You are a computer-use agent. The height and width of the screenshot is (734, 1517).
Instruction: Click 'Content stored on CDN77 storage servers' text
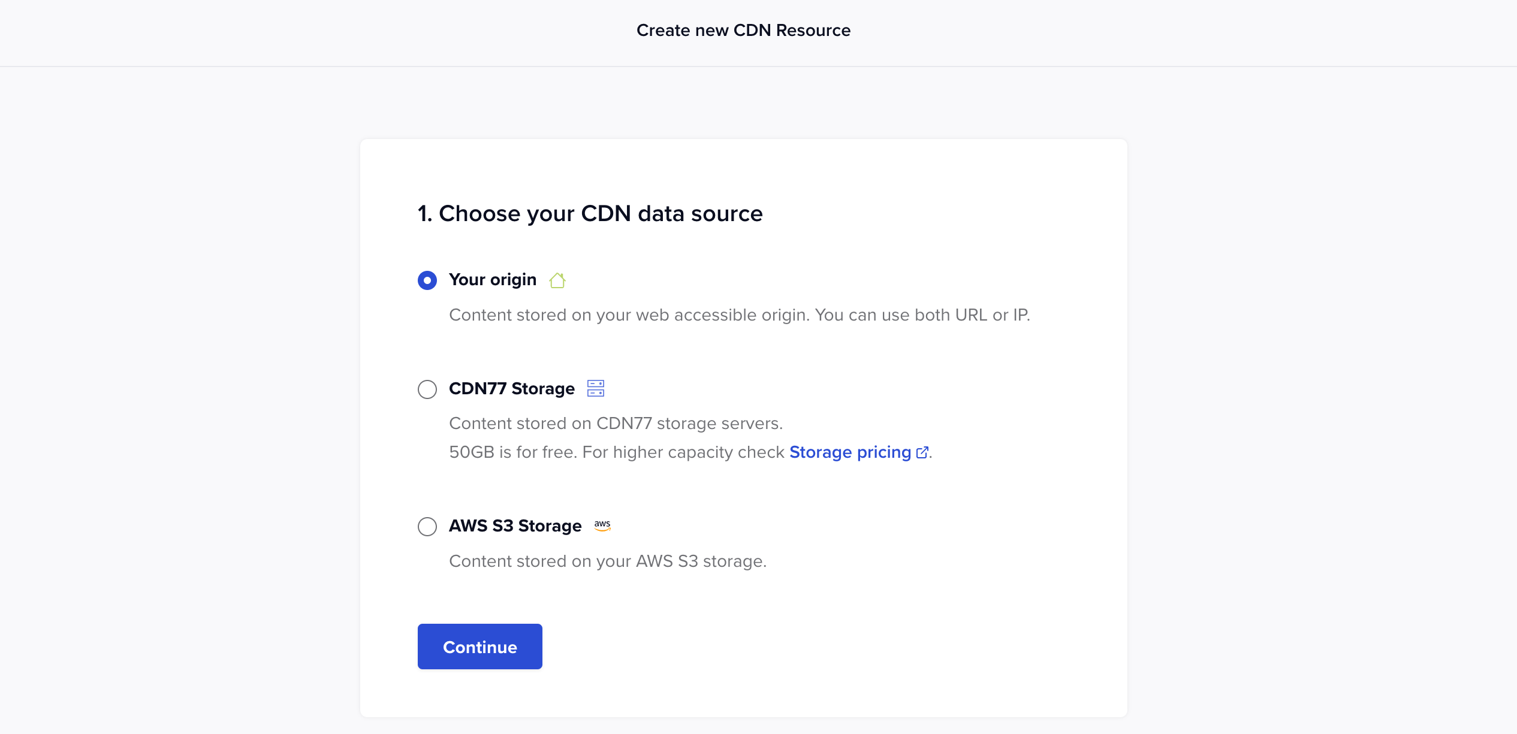click(616, 424)
